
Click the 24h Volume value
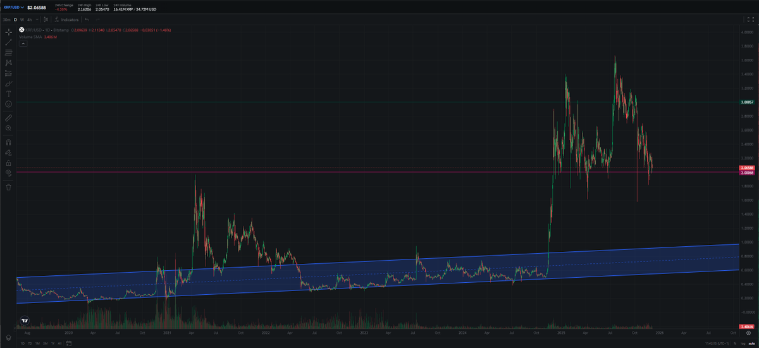(x=135, y=9)
